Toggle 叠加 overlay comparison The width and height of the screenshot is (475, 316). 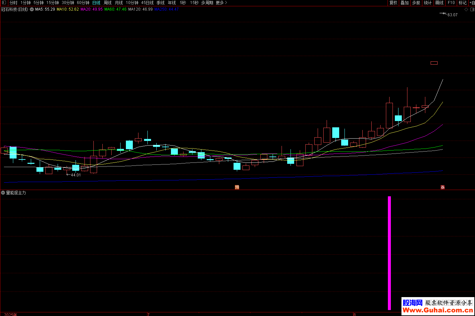404,3
